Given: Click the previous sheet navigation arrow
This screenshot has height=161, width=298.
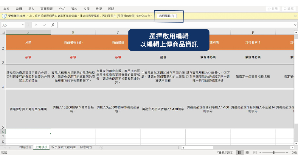Looking at the screenshot, I should [5, 148].
